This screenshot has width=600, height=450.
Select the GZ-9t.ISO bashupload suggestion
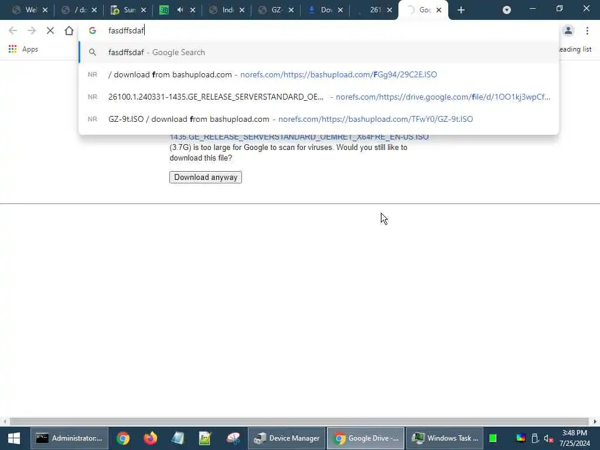click(x=318, y=119)
